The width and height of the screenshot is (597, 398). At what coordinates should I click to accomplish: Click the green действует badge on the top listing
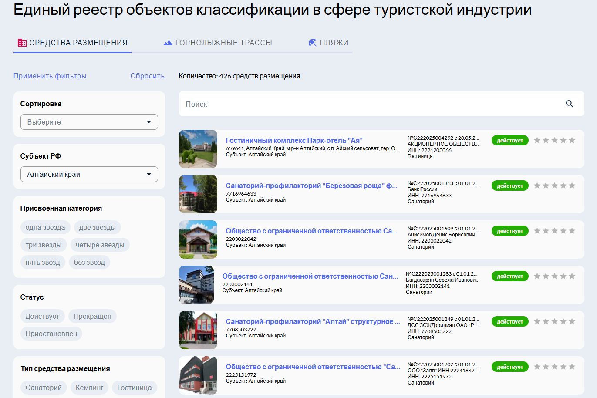[x=510, y=140]
